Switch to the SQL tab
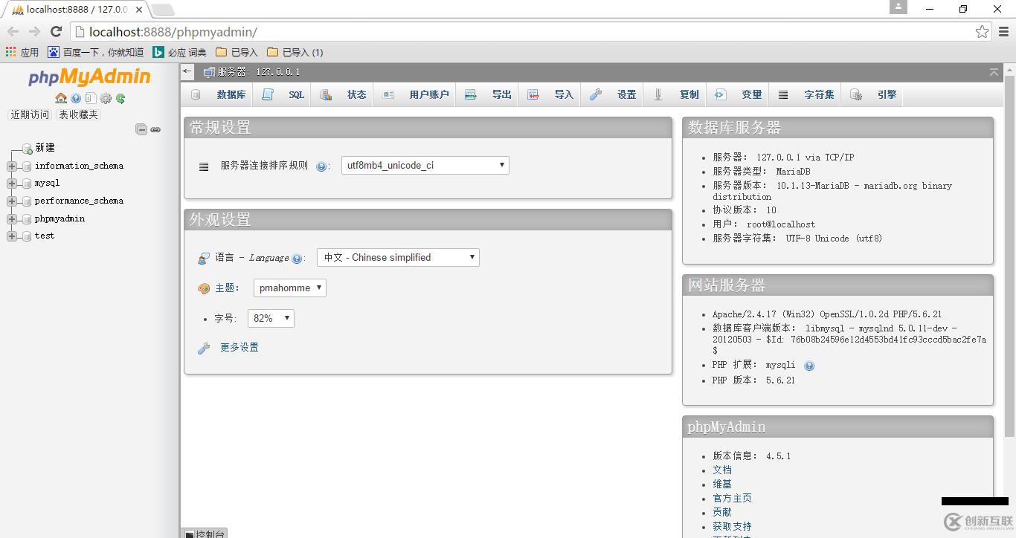1016x538 pixels. [283, 94]
